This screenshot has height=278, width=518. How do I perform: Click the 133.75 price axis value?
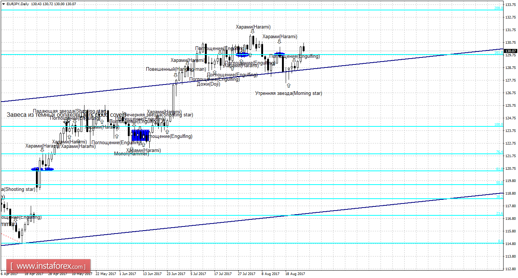click(511, 5)
